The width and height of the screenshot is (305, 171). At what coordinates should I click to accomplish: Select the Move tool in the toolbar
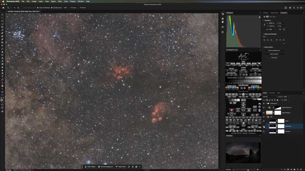(x=2, y=15)
